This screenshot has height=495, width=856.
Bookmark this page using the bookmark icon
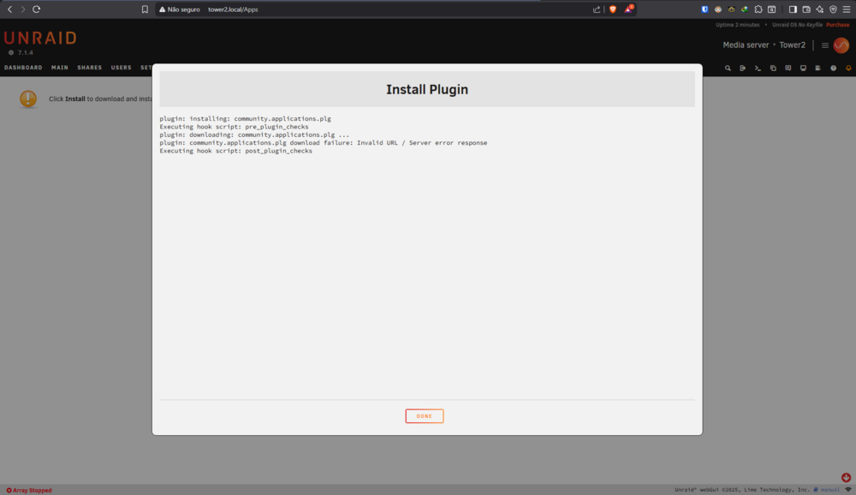point(145,9)
